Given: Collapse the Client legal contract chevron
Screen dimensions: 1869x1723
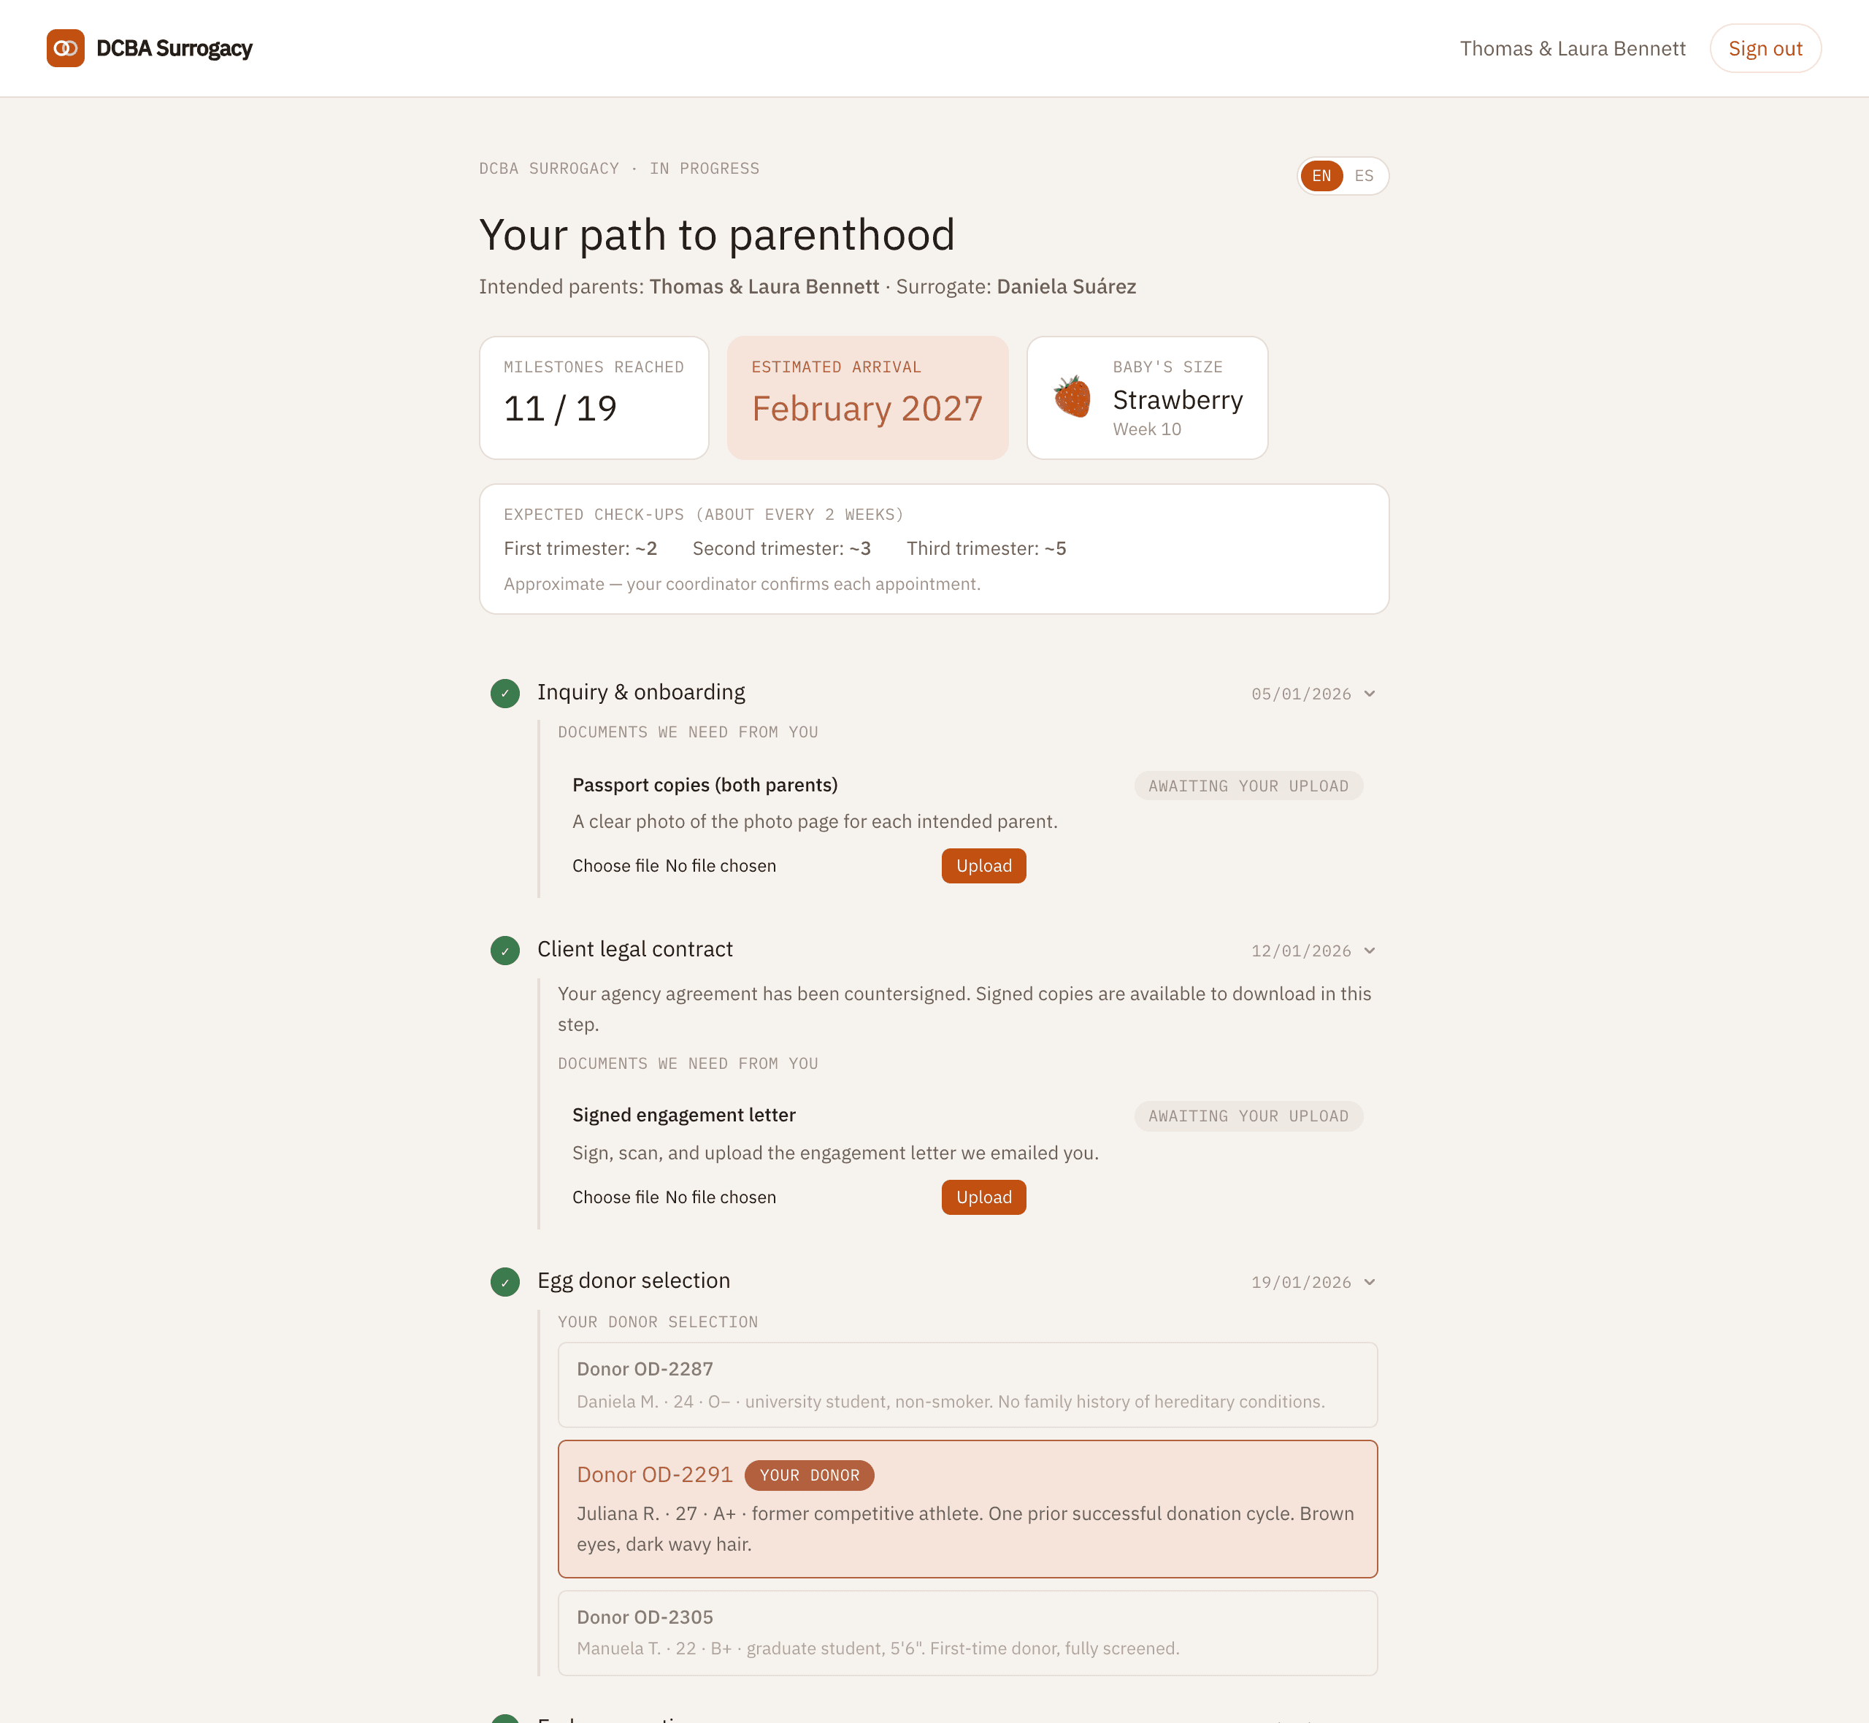Looking at the screenshot, I should click(1370, 951).
